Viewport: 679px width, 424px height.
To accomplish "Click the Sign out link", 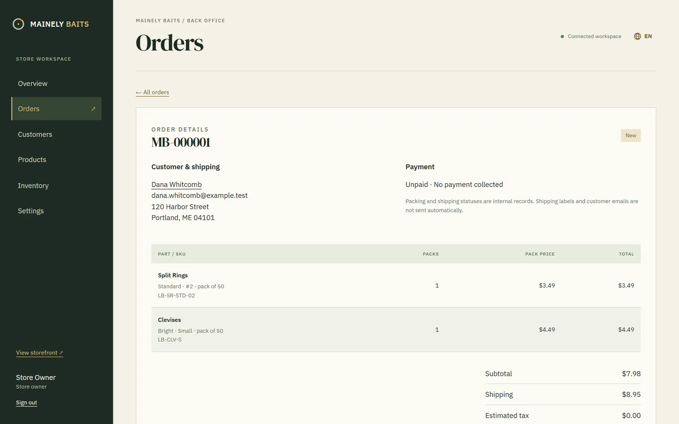I will pos(26,403).
